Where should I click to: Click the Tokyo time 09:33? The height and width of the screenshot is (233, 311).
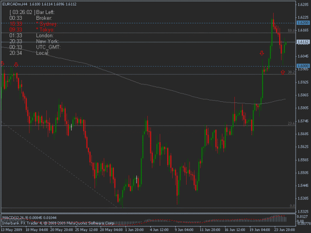point(15,30)
